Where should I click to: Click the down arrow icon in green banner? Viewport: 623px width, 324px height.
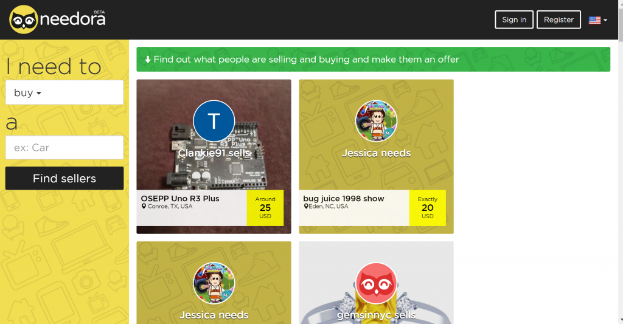(x=148, y=60)
